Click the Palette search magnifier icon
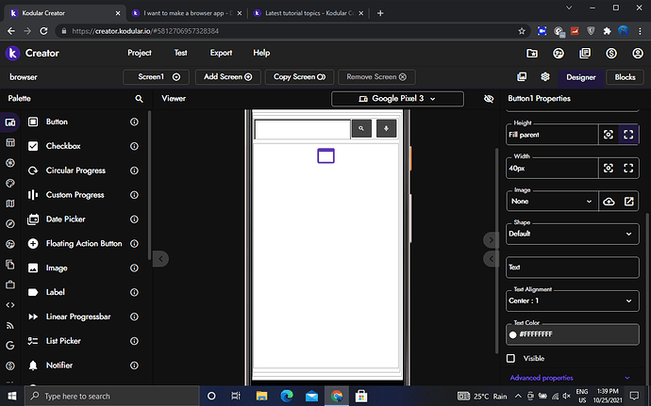Viewport: 651px width, 406px height. click(139, 99)
